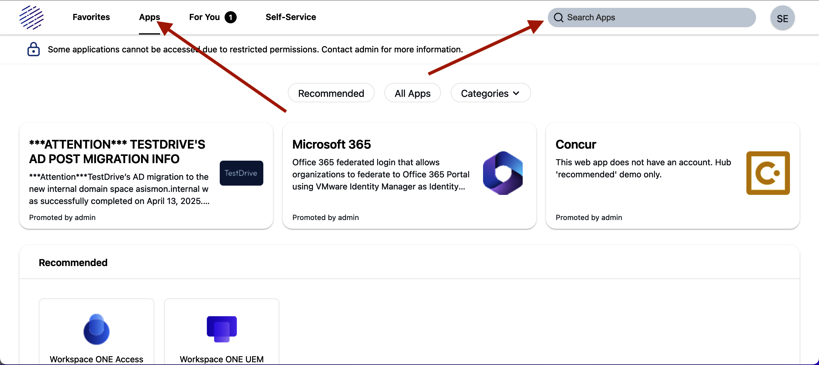Viewport: 819px width, 365px height.
Task: Click the search magnifier icon
Action: click(558, 18)
